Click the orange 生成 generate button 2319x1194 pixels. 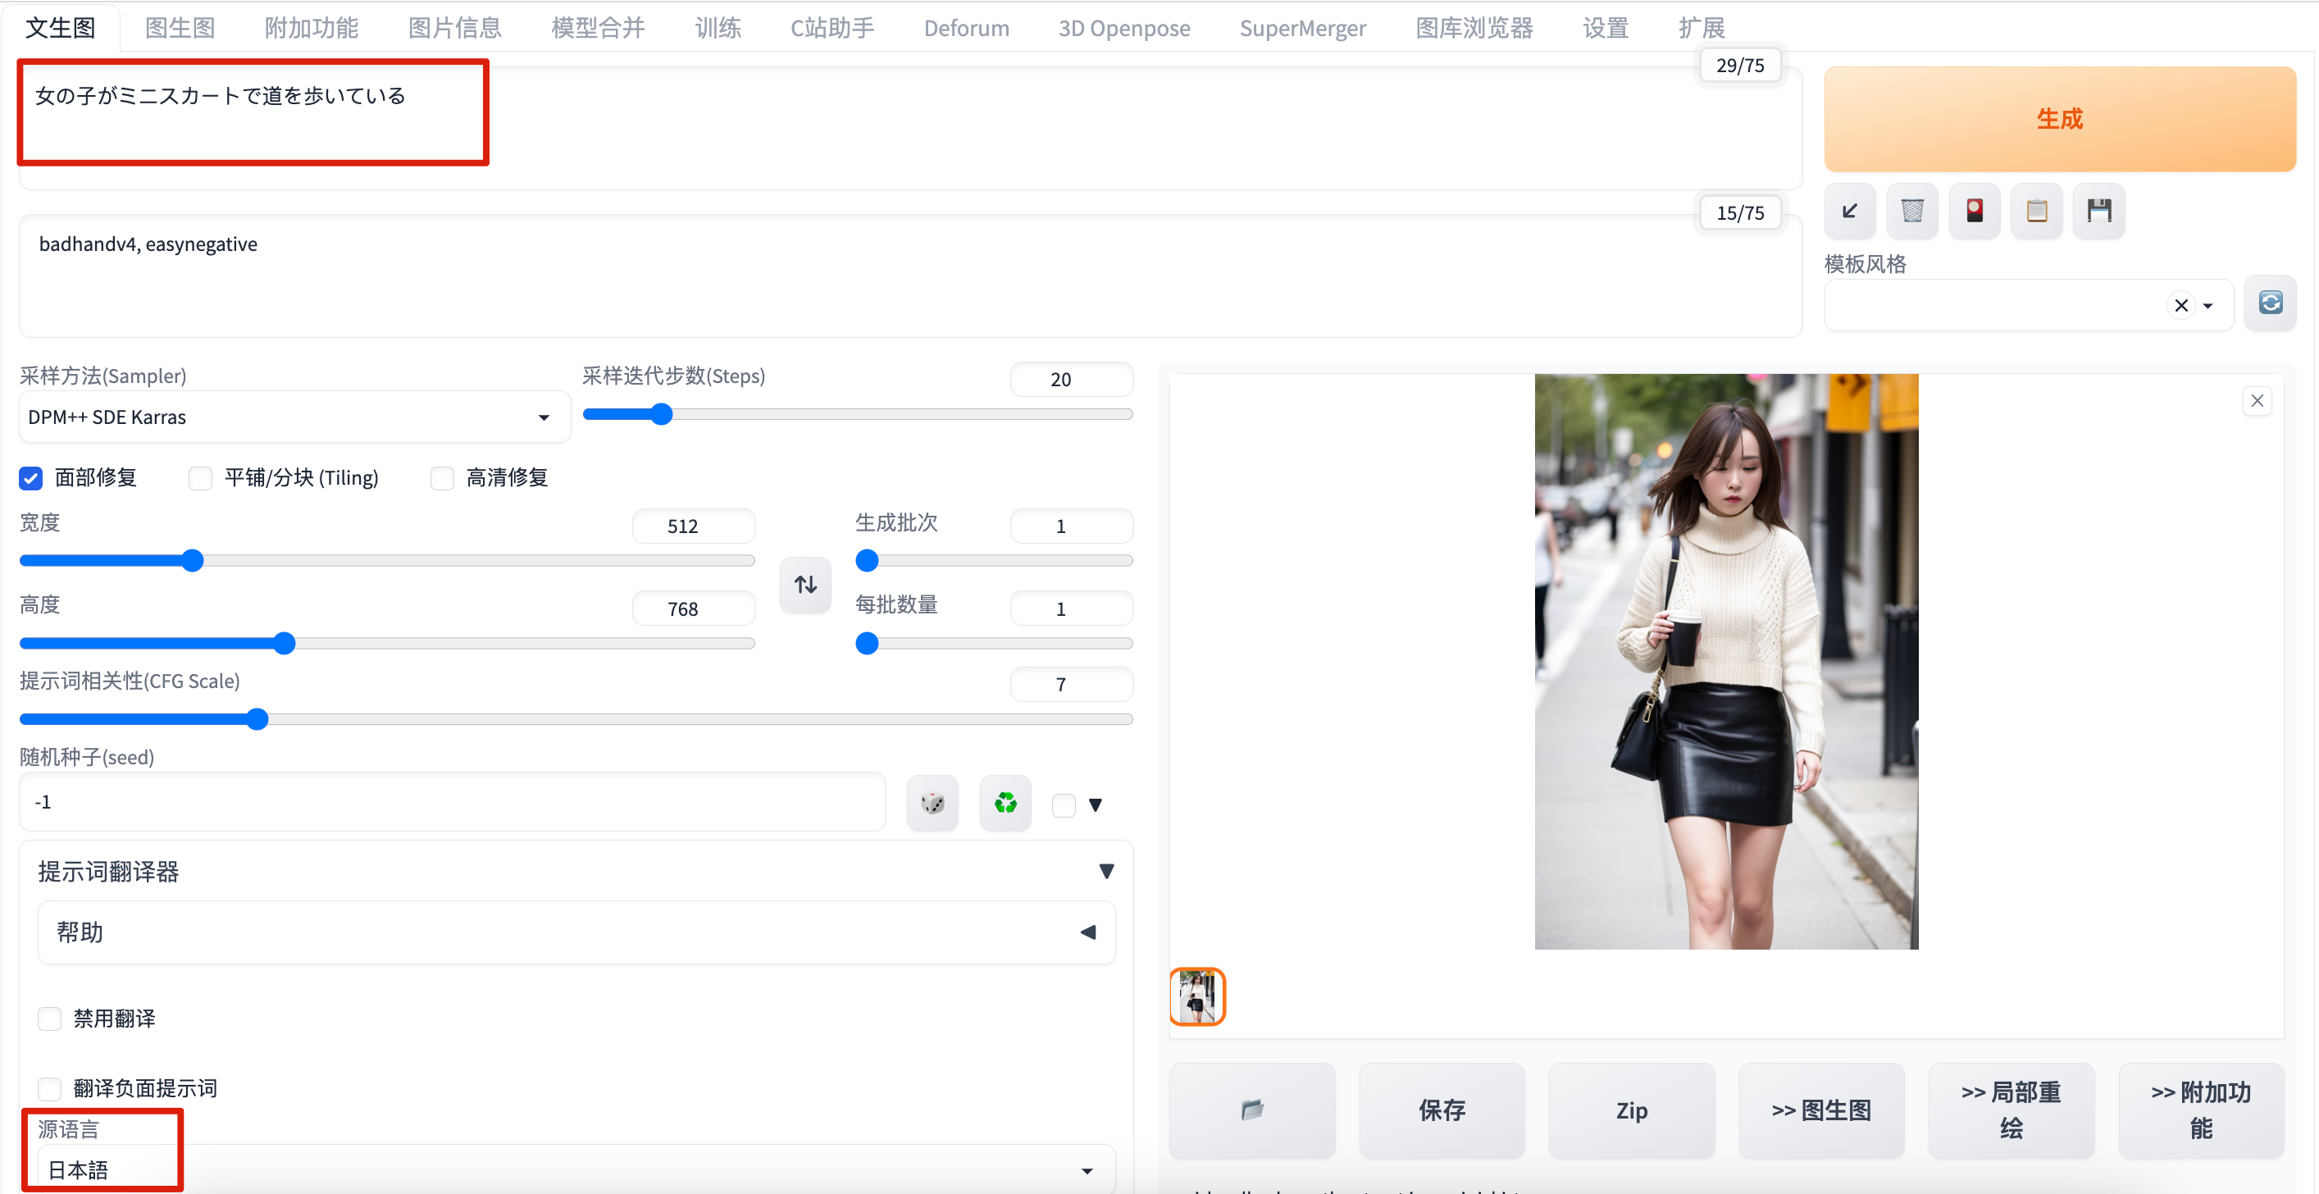(2060, 119)
